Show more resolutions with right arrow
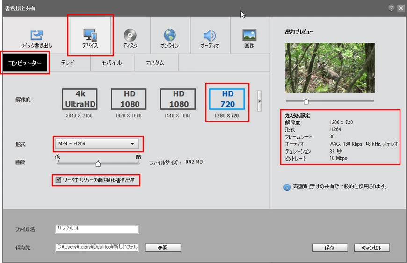The image size is (407, 263). [x=259, y=101]
